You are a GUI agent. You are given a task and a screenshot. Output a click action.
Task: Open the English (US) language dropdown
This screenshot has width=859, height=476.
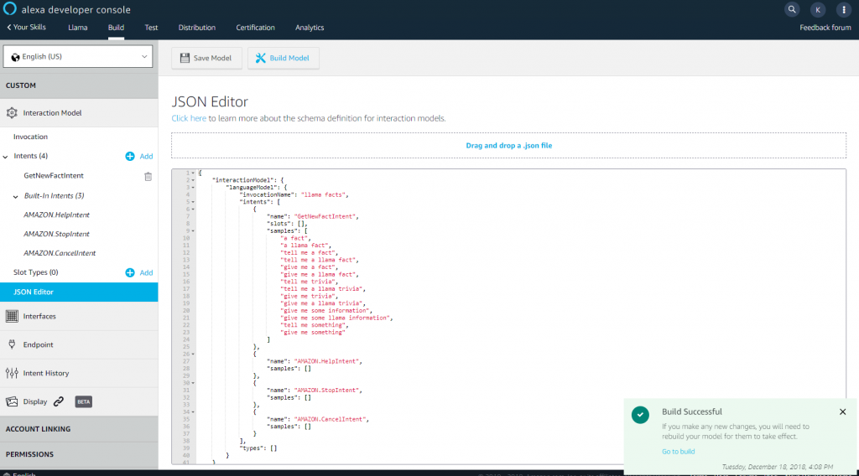coord(78,56)
